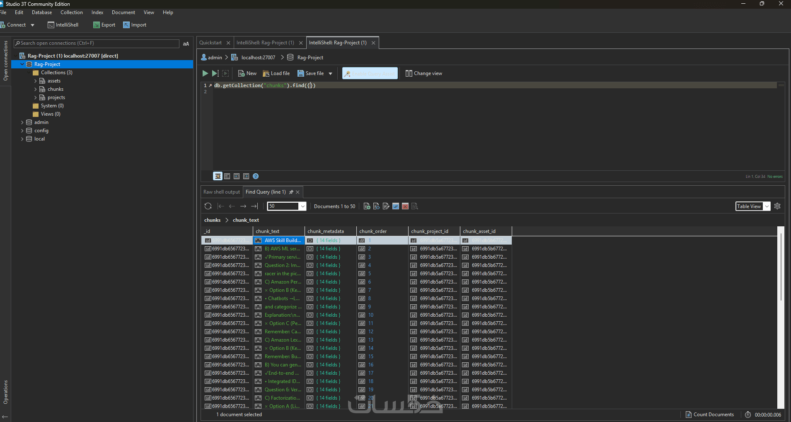Click the add document icon in results toolbar

367,206
